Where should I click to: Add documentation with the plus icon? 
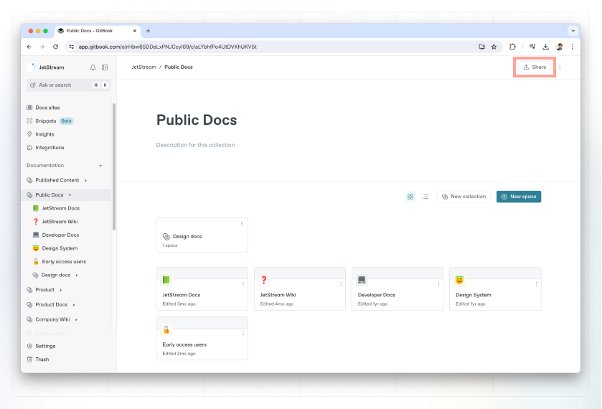coord(100,166)
